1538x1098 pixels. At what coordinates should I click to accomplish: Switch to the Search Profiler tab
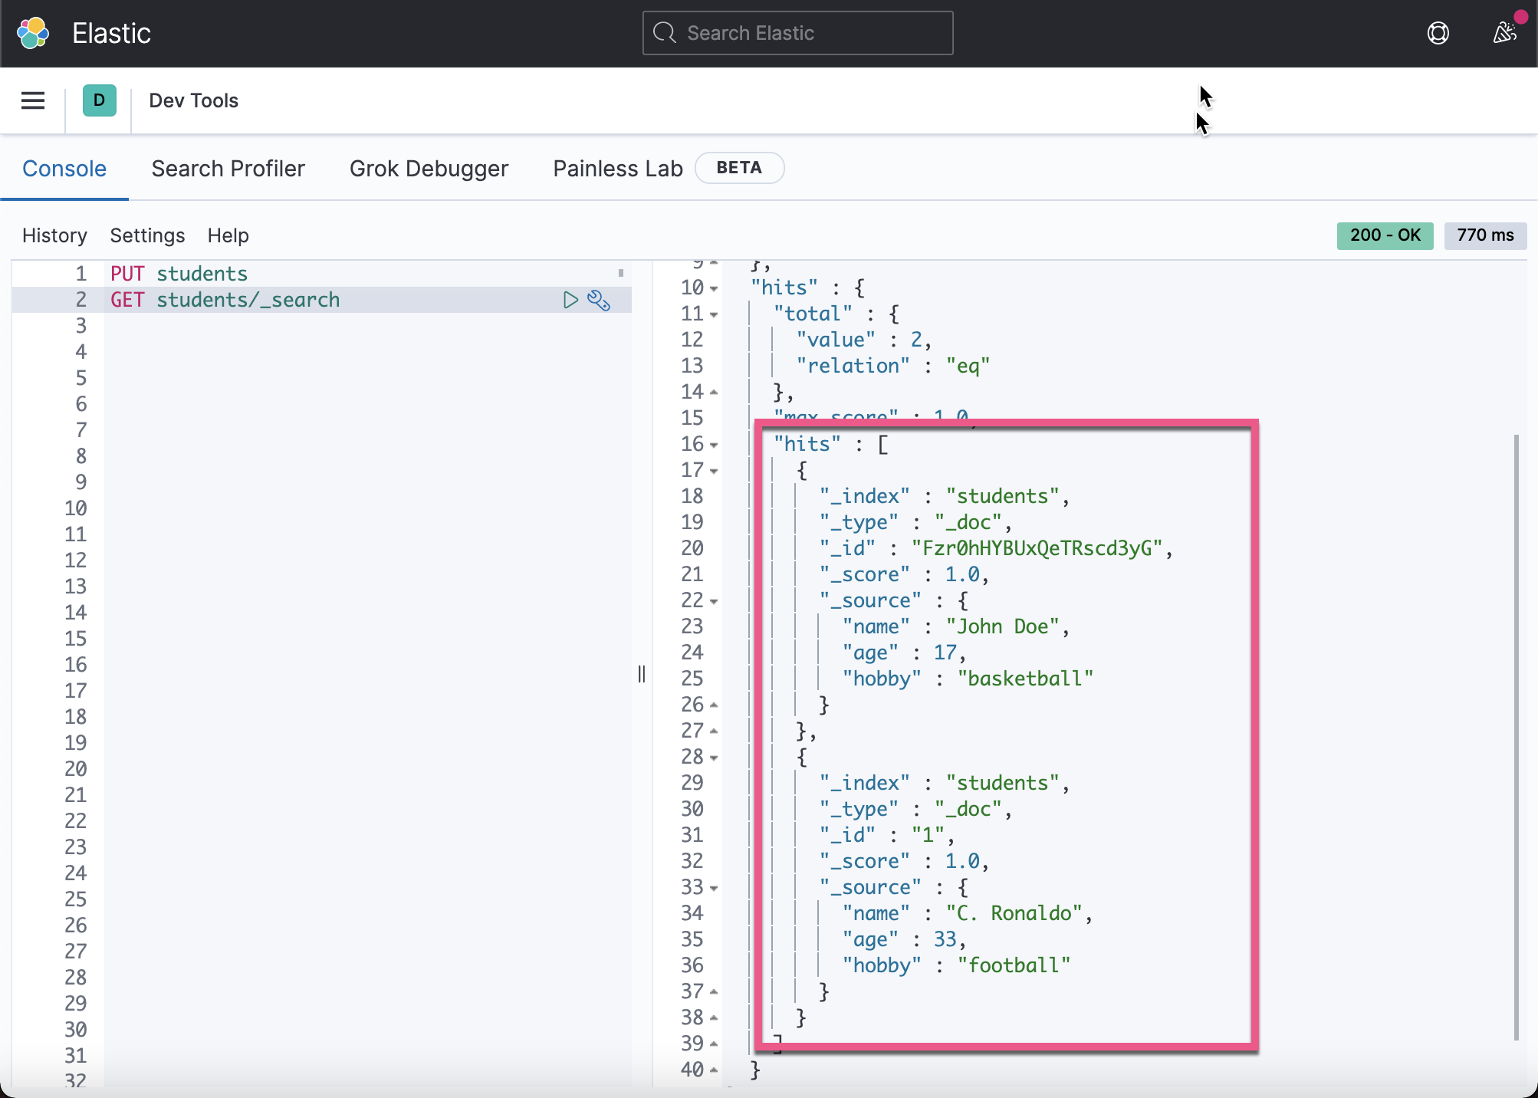(x=228, y=168)
